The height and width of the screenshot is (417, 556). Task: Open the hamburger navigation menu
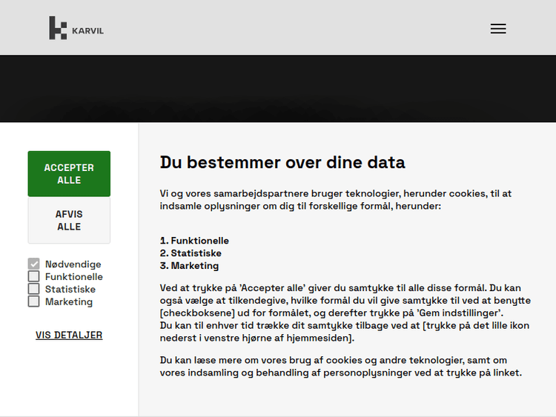click(498, 29)
